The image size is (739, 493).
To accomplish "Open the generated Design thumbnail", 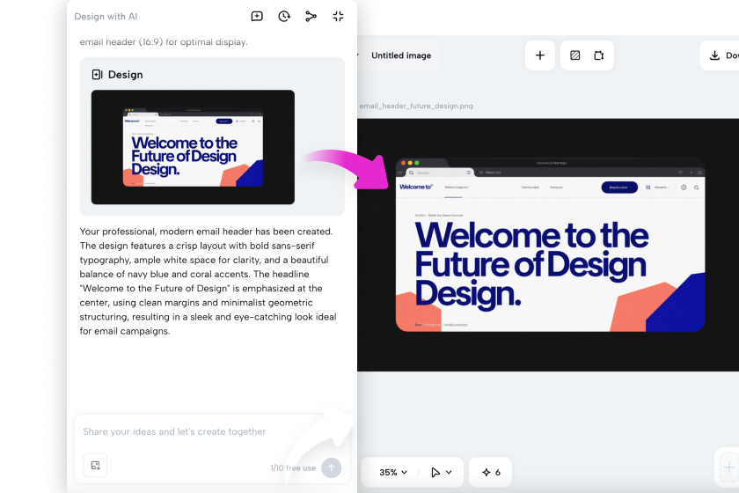I will (x=193, y=147).
